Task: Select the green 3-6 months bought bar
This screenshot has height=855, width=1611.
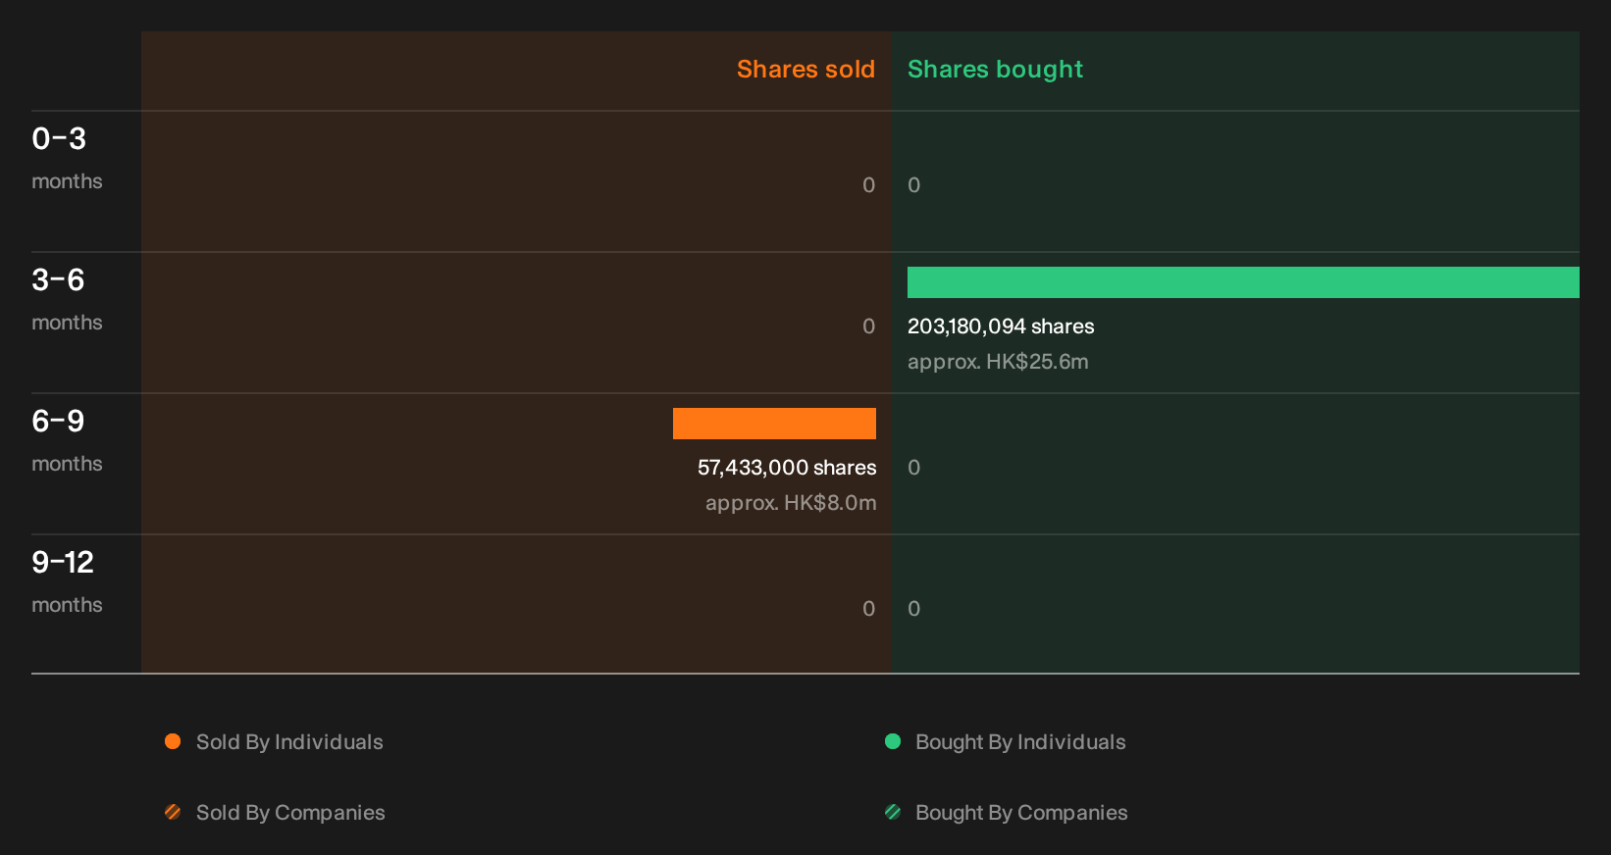Action: [1243, 282]
